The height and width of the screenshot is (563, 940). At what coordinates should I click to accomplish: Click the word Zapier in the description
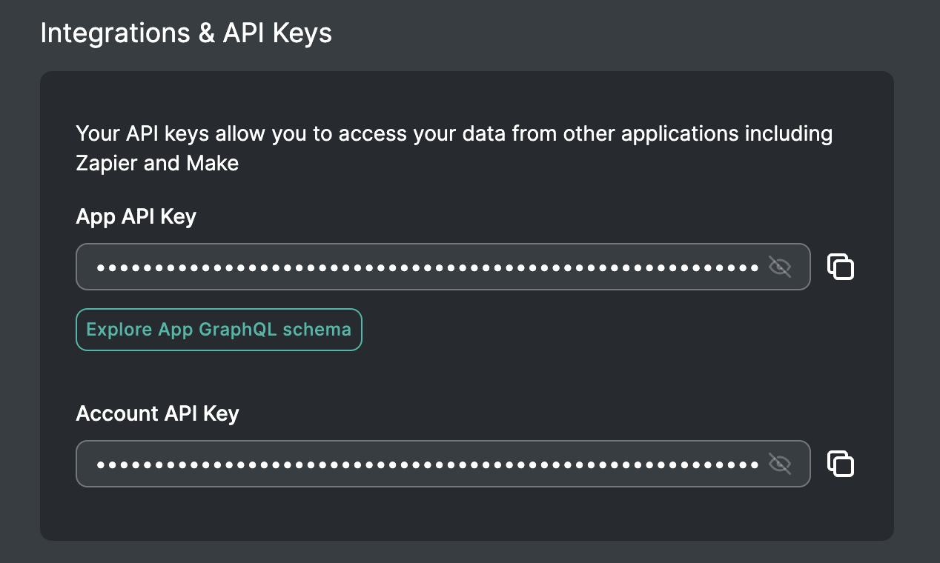click(107, 163)
